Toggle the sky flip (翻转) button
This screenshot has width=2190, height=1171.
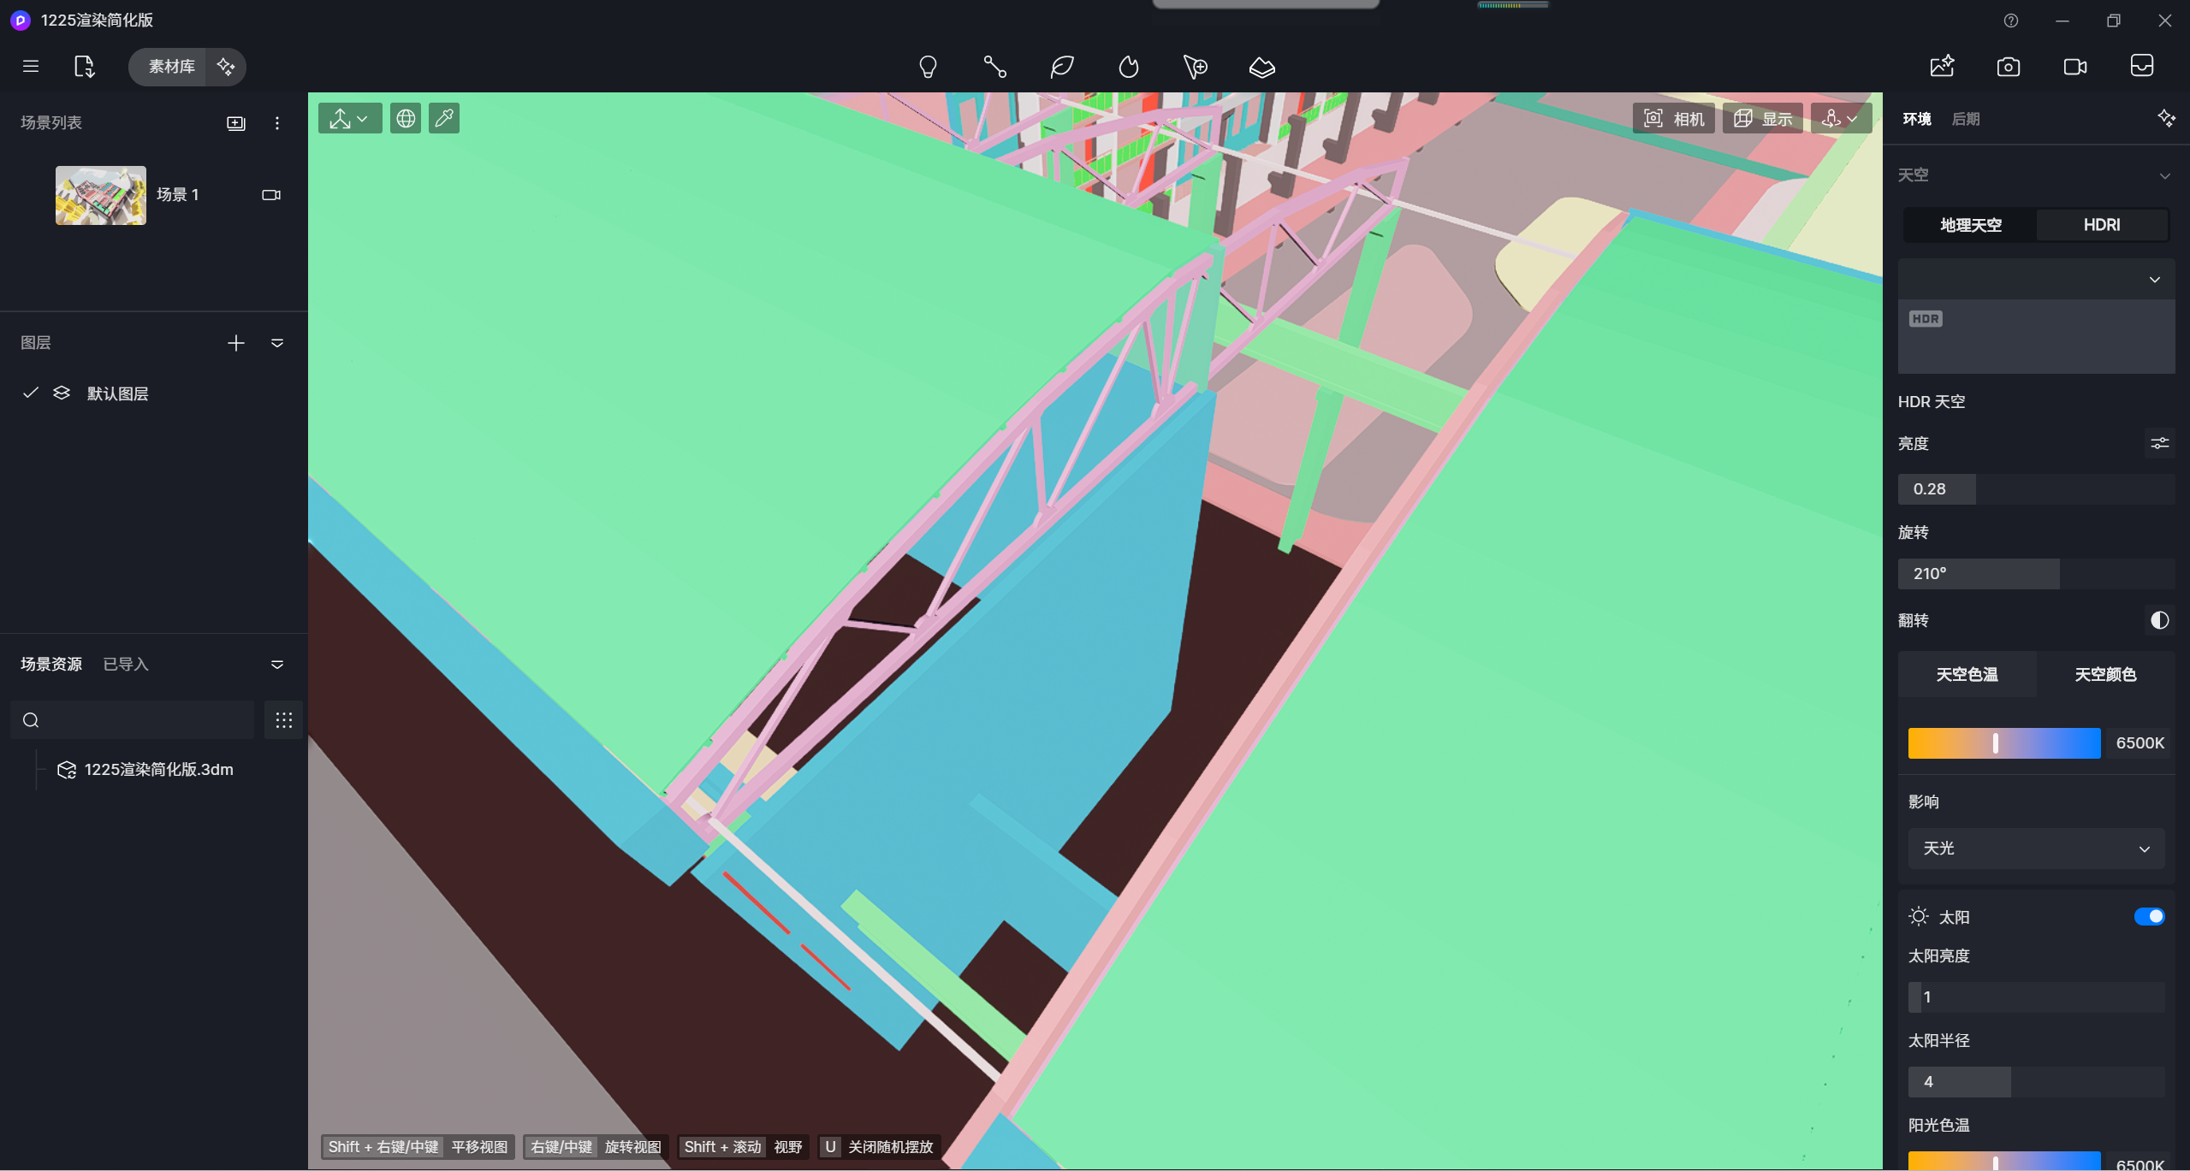[2159, 620]
